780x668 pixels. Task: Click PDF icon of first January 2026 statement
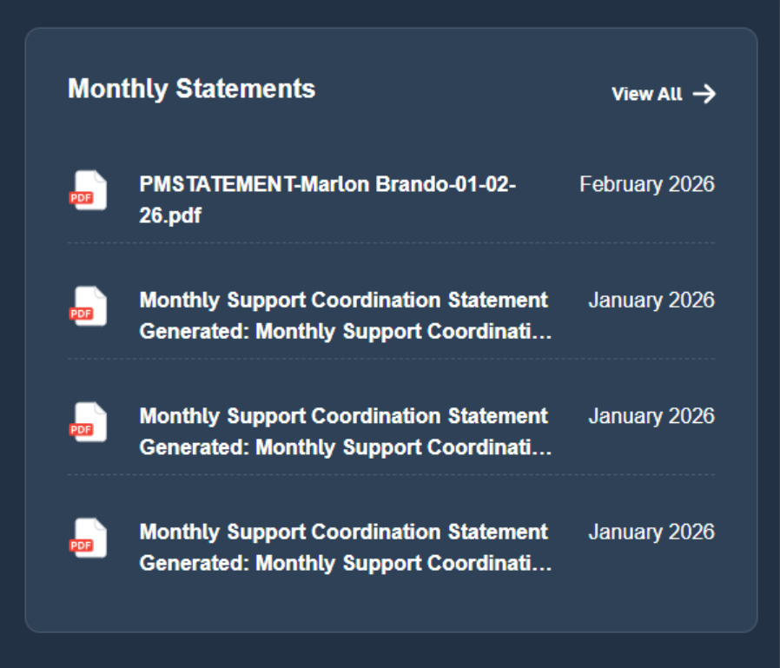(88, 306)
